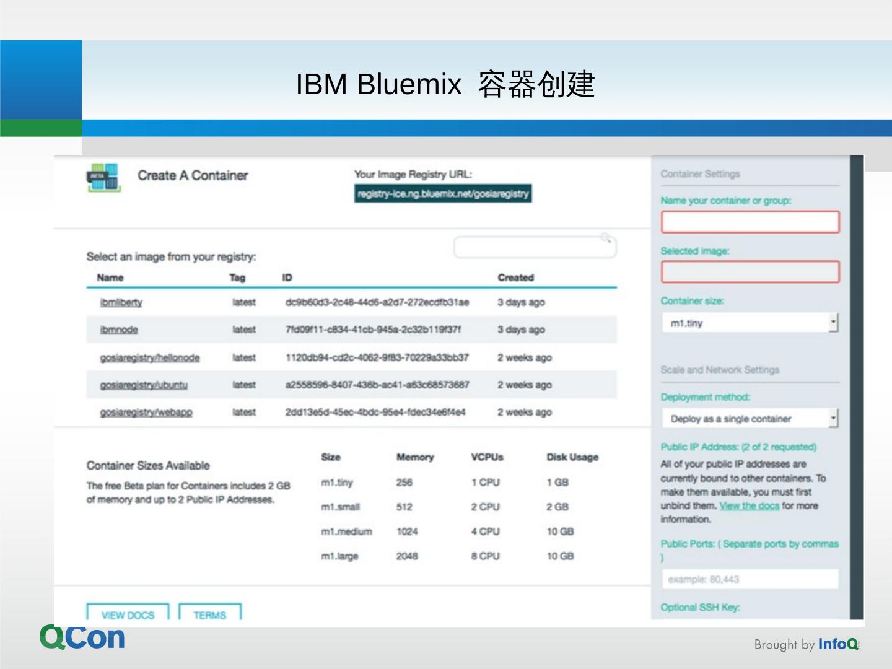The height and width of the screenshot is (669, 892).
Task: Click the Containers BETA logo icon
Action: coord(103,178)
